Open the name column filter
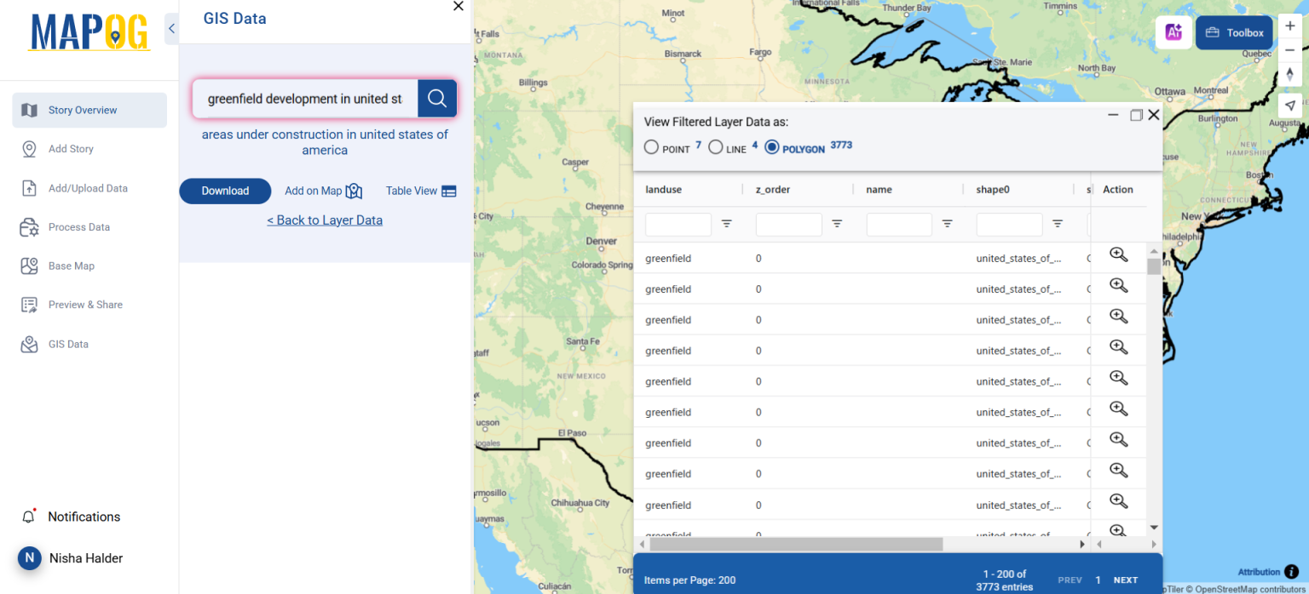 [x=947, y=224]
